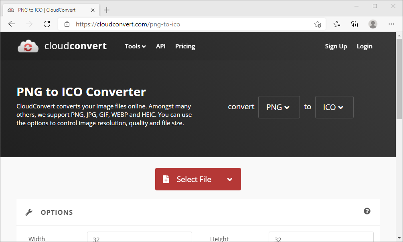This screenshot has width=403, height=242.
Task: Click the scrollbar up arrow
Action: [x=399, y=35]
